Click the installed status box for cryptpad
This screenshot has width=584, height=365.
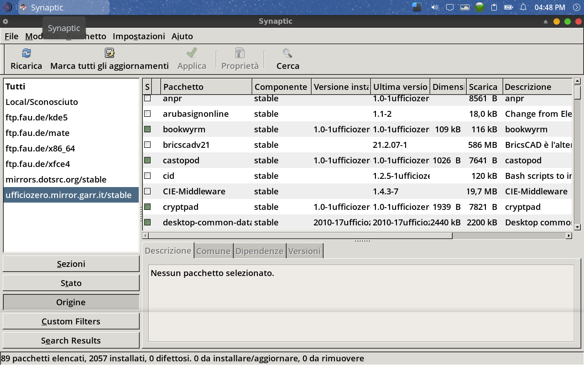tap(147, 207)
